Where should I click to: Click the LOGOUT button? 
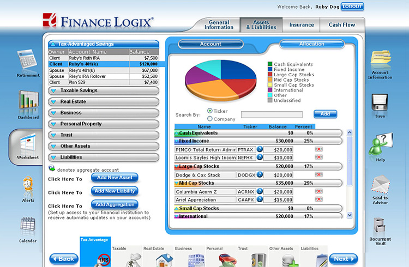pos(352,7)
